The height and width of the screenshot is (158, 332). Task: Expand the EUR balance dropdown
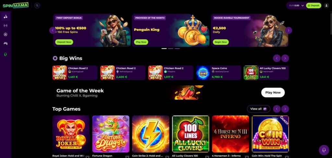(302, 5)
